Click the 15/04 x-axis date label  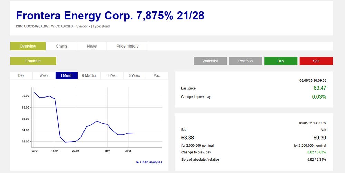pyautogui.click(x=55, y=151)
